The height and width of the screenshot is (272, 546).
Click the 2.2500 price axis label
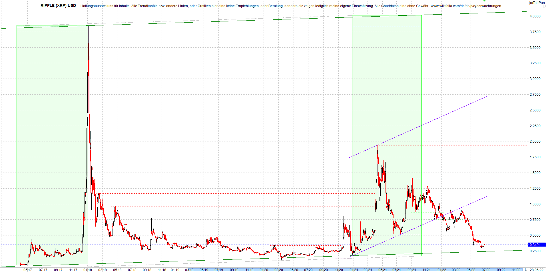(535, 126)
